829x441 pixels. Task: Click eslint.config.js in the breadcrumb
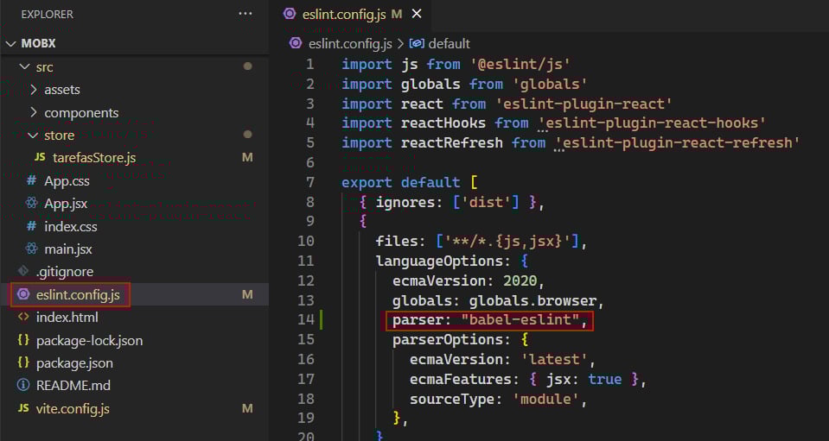350,43
